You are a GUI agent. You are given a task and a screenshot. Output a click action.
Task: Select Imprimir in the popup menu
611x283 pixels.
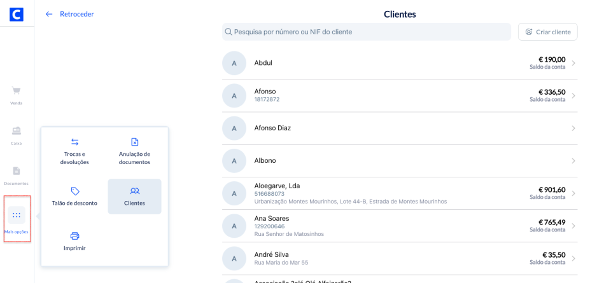[74, 241]
